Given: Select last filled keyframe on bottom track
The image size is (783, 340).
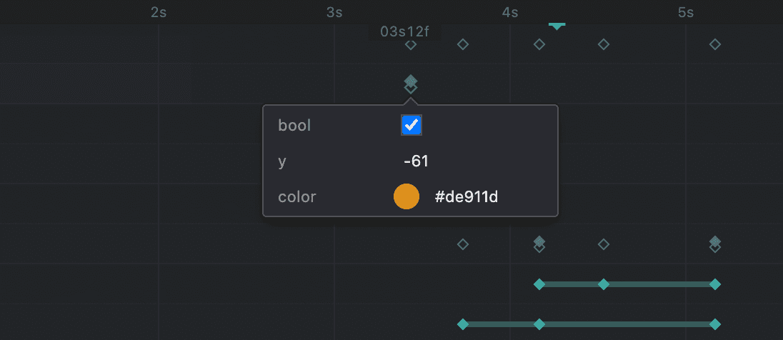Looking at the screenshot, I should pyautogui.click(x=715, y=324).
